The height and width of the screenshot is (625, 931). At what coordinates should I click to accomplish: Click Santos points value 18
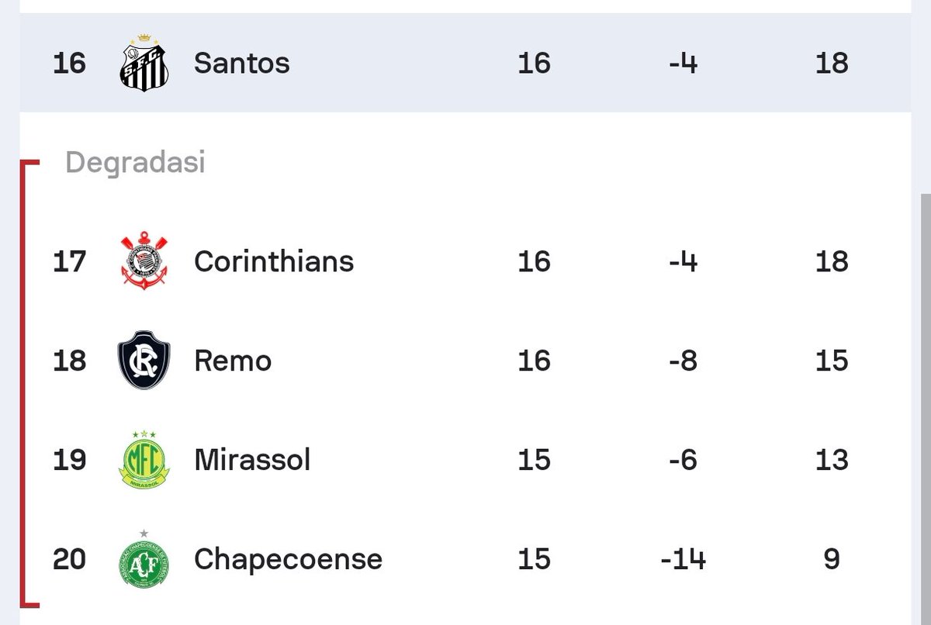(x=832, y=63)
